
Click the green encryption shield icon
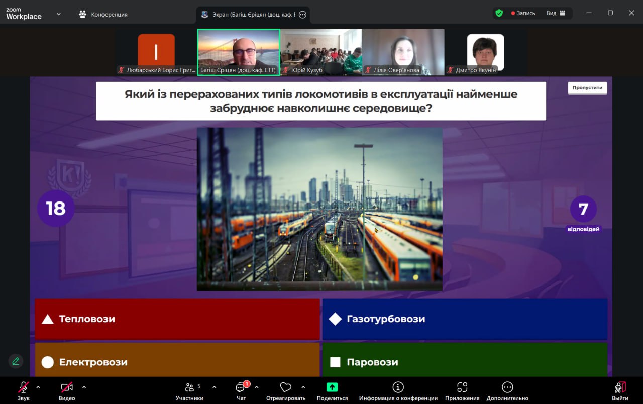click(x=499, y=13)
